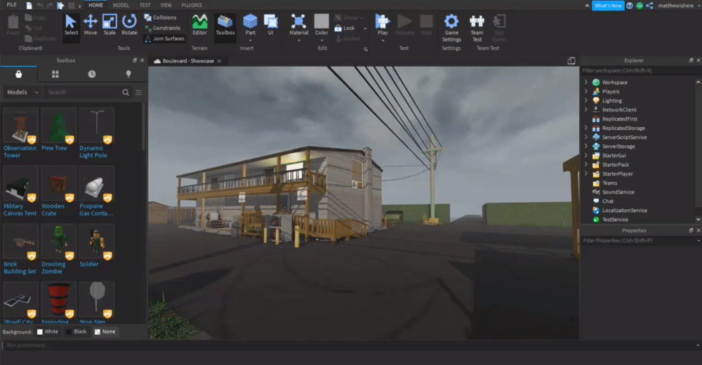Open the Material picker
702x365 pixels.
(298, 25)
